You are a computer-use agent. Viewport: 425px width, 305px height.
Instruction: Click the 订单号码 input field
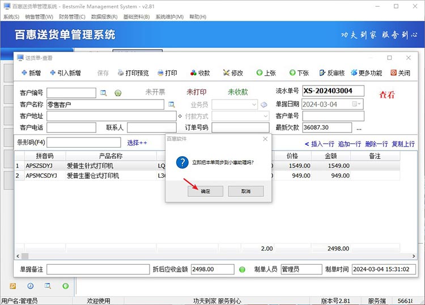(240, 127)
